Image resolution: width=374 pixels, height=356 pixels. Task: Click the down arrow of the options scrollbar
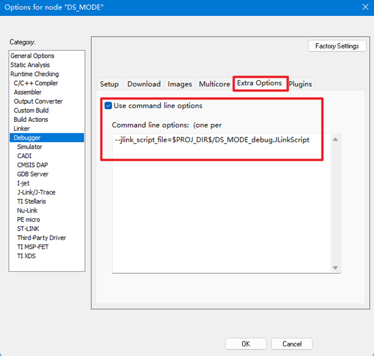tap(335, 268)
